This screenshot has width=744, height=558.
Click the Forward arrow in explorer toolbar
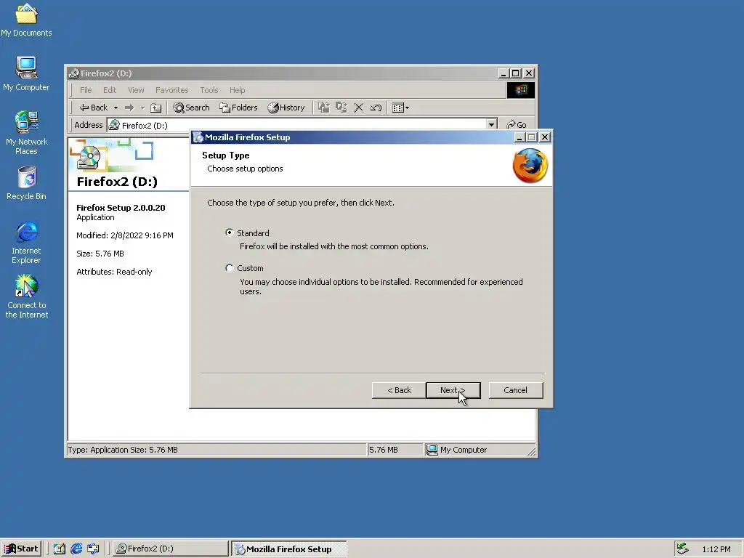129,108
